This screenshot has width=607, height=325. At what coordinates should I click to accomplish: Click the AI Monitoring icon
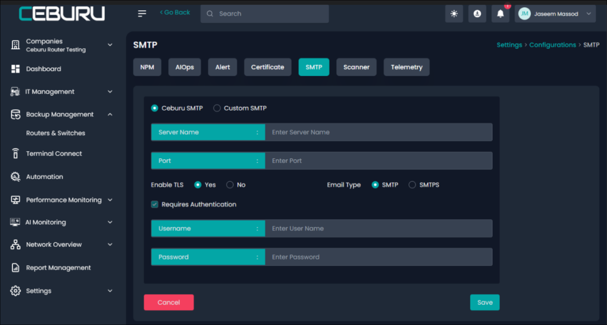[15, 222]
